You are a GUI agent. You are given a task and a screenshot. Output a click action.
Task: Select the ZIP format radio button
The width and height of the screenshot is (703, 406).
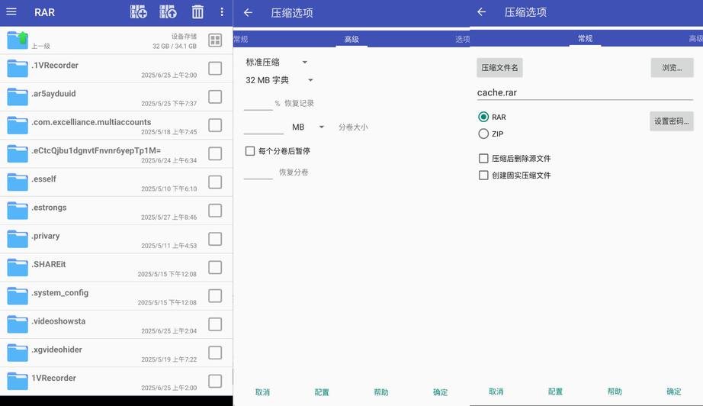[483, 134]
